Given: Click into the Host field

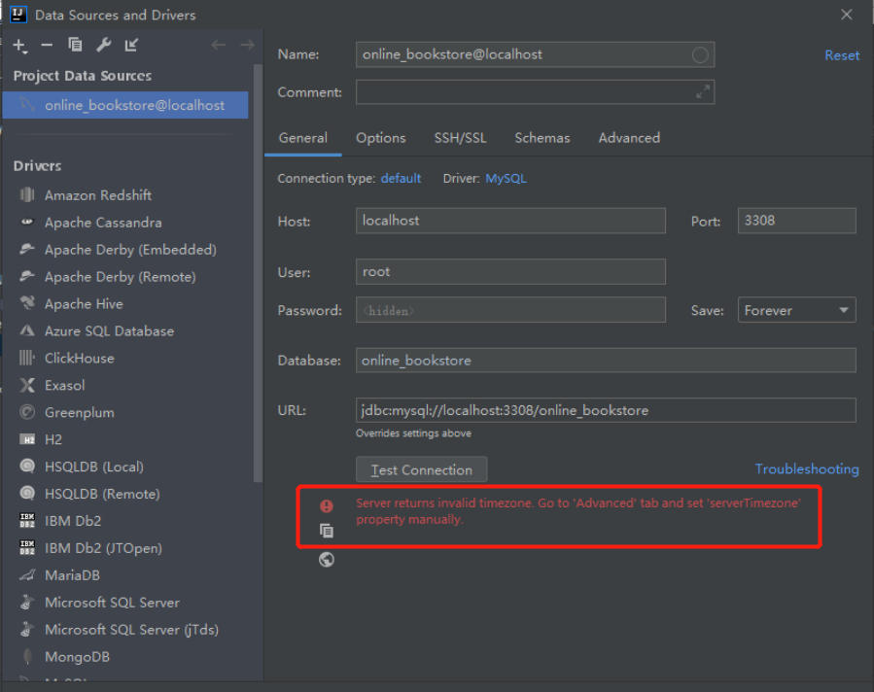Looking at the screenshot, I should pos(510,221).
